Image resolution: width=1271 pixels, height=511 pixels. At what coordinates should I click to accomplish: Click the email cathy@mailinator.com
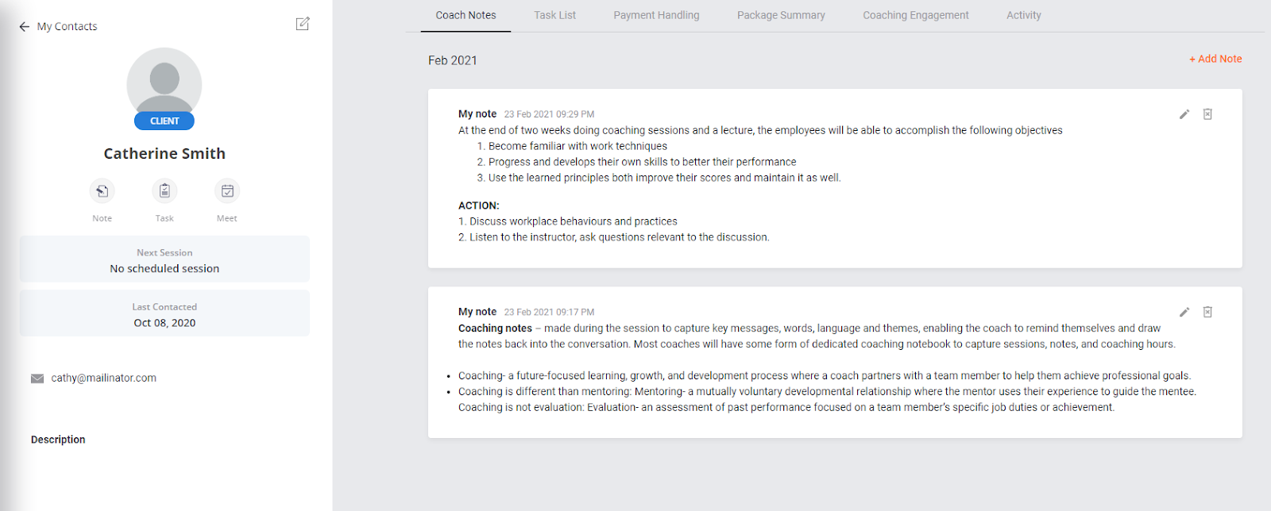(x=104, y=378)
